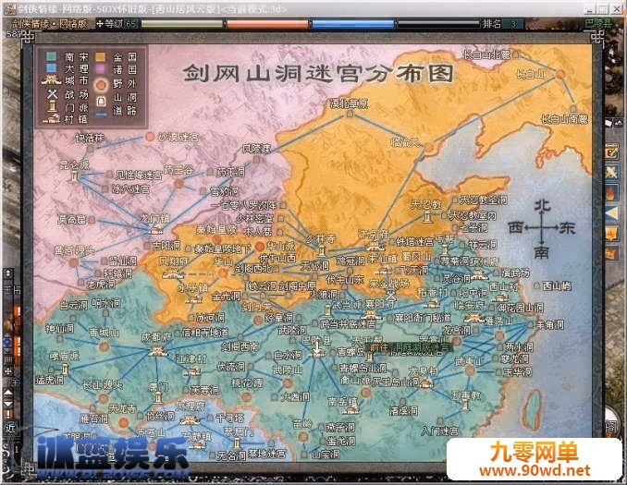Select the 天忍教 sect pillar icon

(428, 217)
